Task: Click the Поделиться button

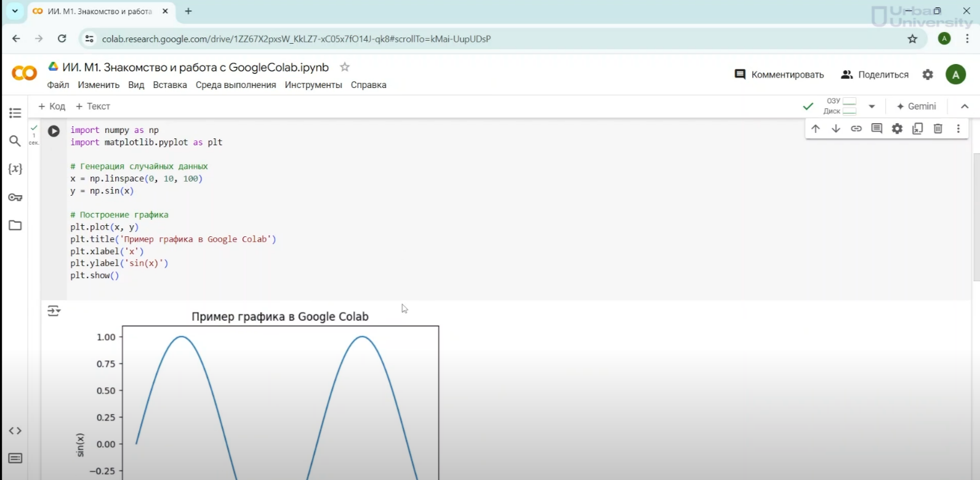Action: (875, 74)
